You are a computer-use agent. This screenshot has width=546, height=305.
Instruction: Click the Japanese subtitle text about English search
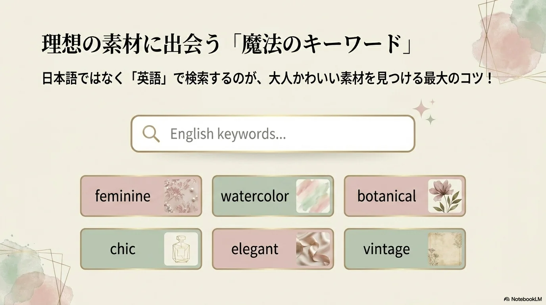point(267,78)
